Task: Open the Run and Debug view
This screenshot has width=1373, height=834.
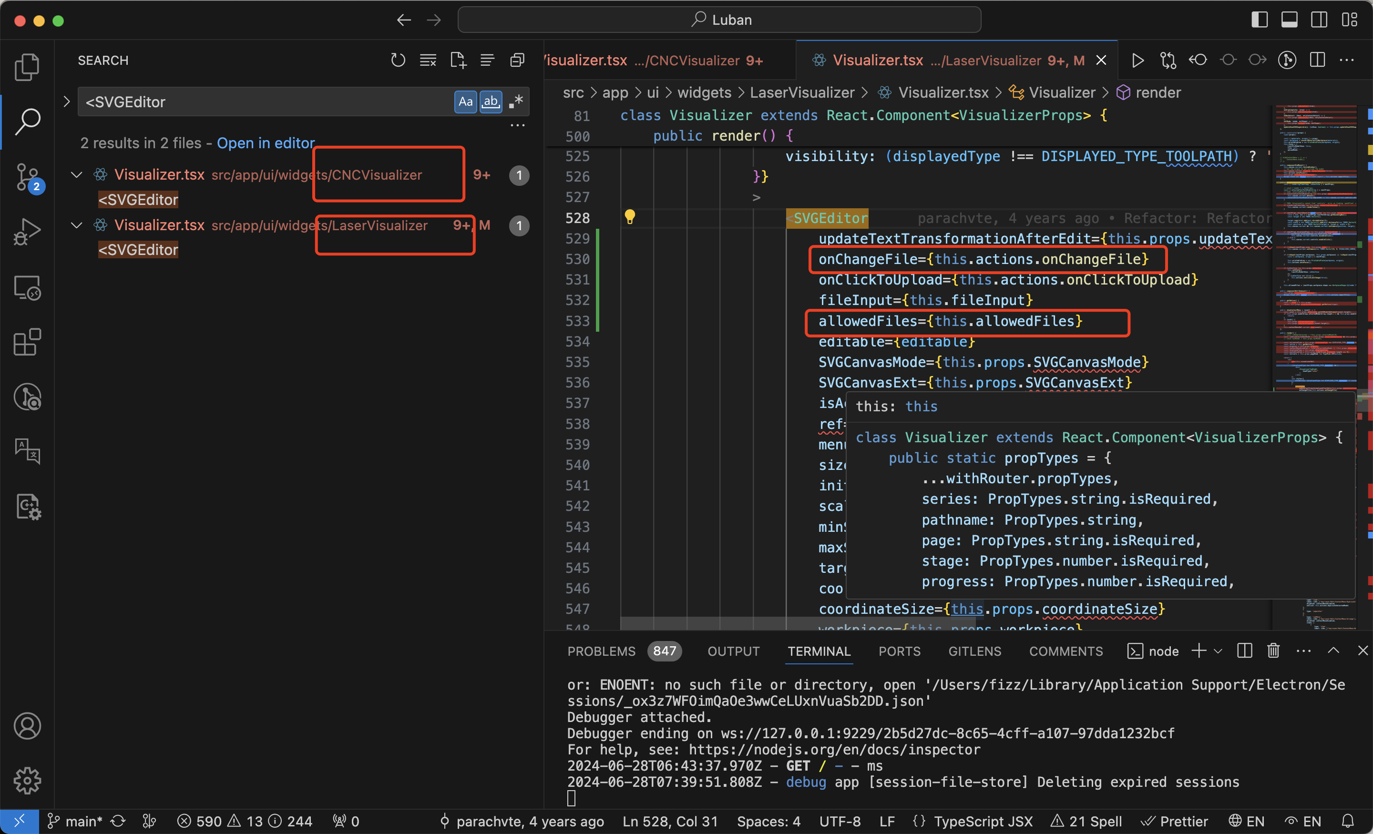Action: tap(27, 232)
